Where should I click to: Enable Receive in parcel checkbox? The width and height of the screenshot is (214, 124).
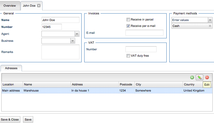click(128, 19)
